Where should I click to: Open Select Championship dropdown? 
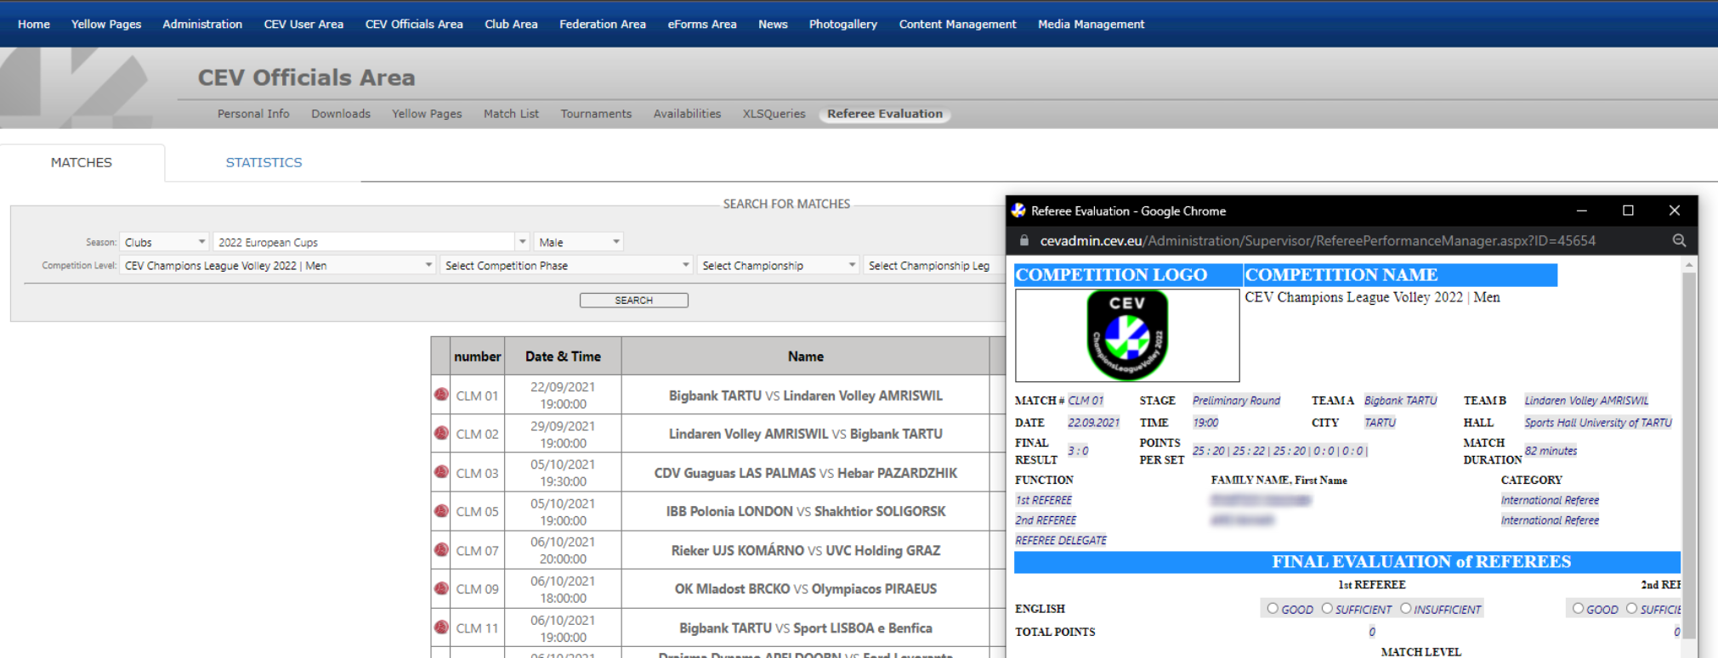[x=778, y=266]
